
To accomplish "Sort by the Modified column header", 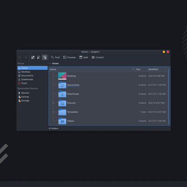I will [157, 69].
